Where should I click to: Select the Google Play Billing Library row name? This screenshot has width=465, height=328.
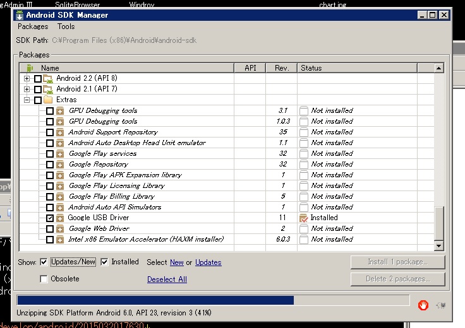[x=112, y=197]
